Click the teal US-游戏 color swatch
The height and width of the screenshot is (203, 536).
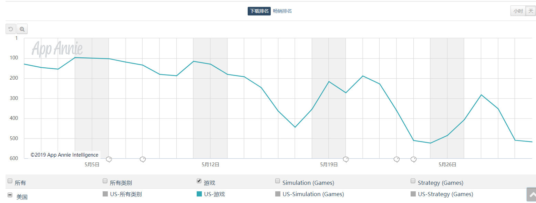[x=199, y=194]
